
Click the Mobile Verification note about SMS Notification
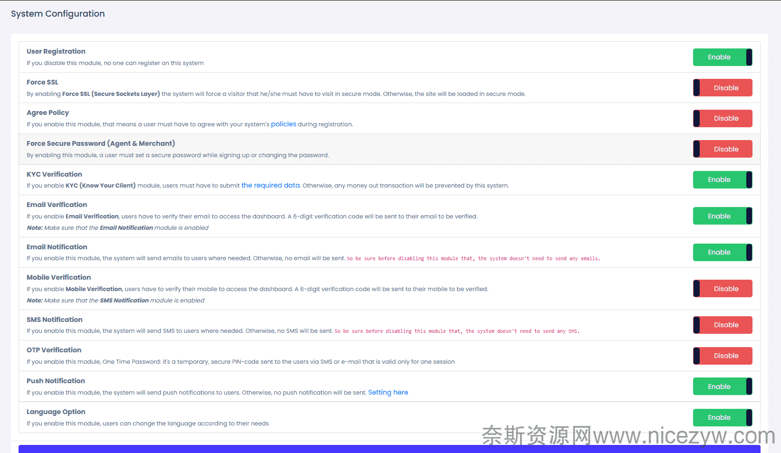click(x=116, y=301)
